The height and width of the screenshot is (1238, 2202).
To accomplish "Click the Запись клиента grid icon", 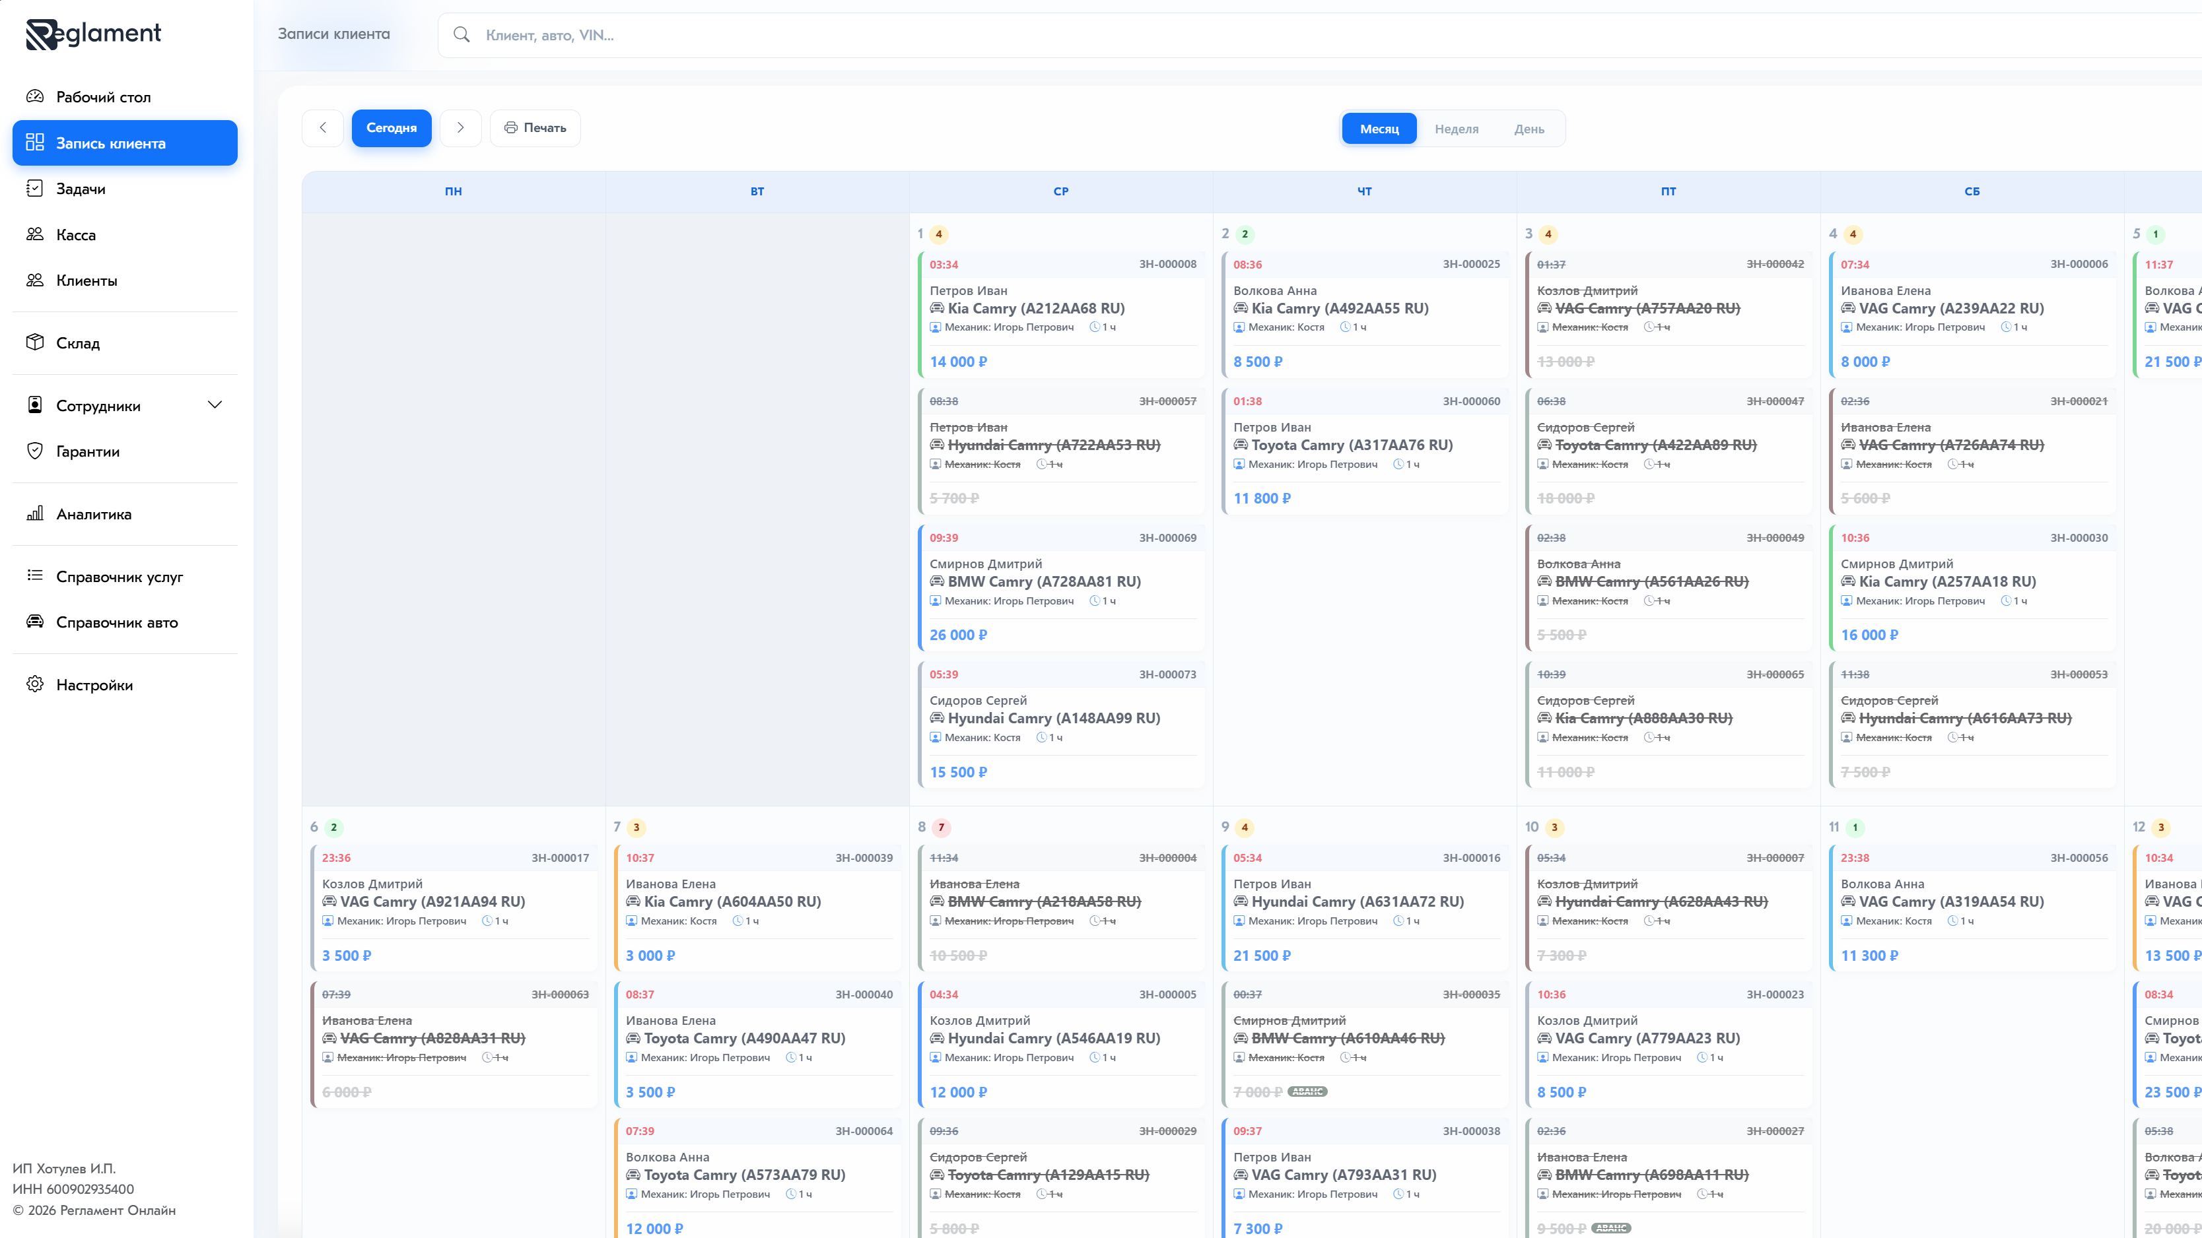I will tap(35, 143).
